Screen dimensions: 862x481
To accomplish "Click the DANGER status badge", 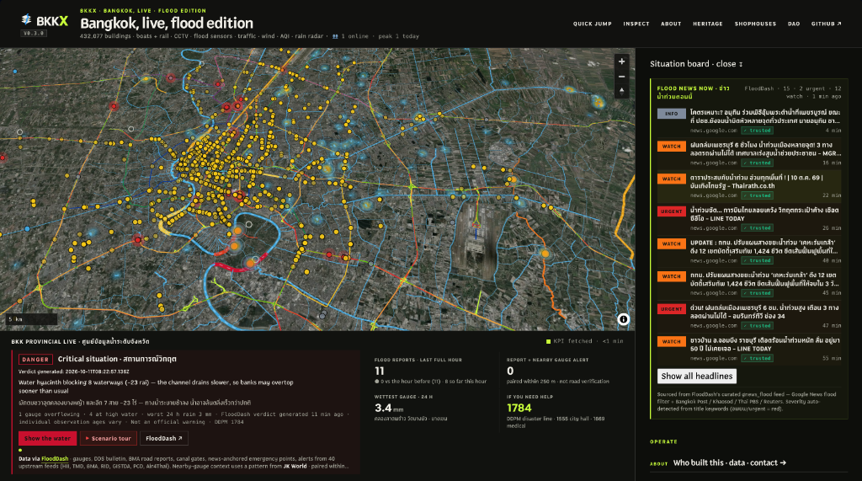I will coord(35,360).
